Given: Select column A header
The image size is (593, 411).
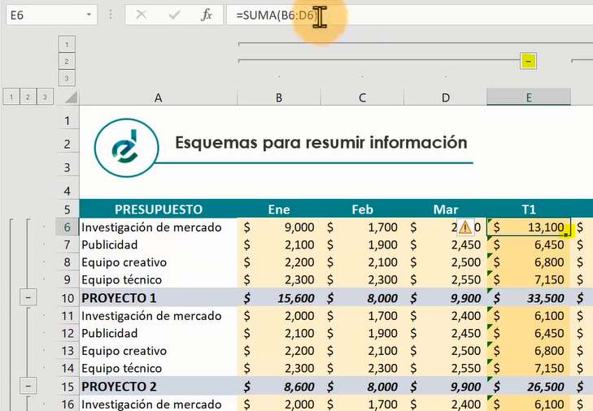Looking at the screenshot, I should click(158, 97).
